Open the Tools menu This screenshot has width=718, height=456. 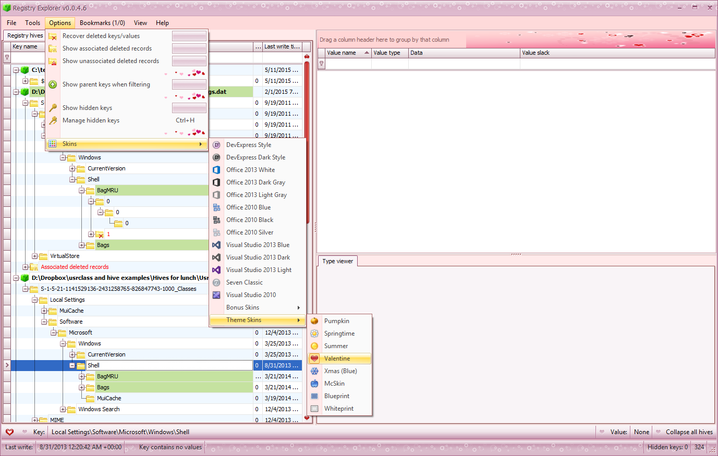click(x=32, y=23)
